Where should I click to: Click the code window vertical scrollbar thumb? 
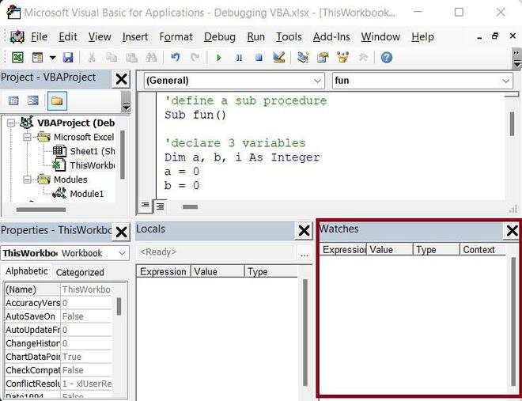512,124
